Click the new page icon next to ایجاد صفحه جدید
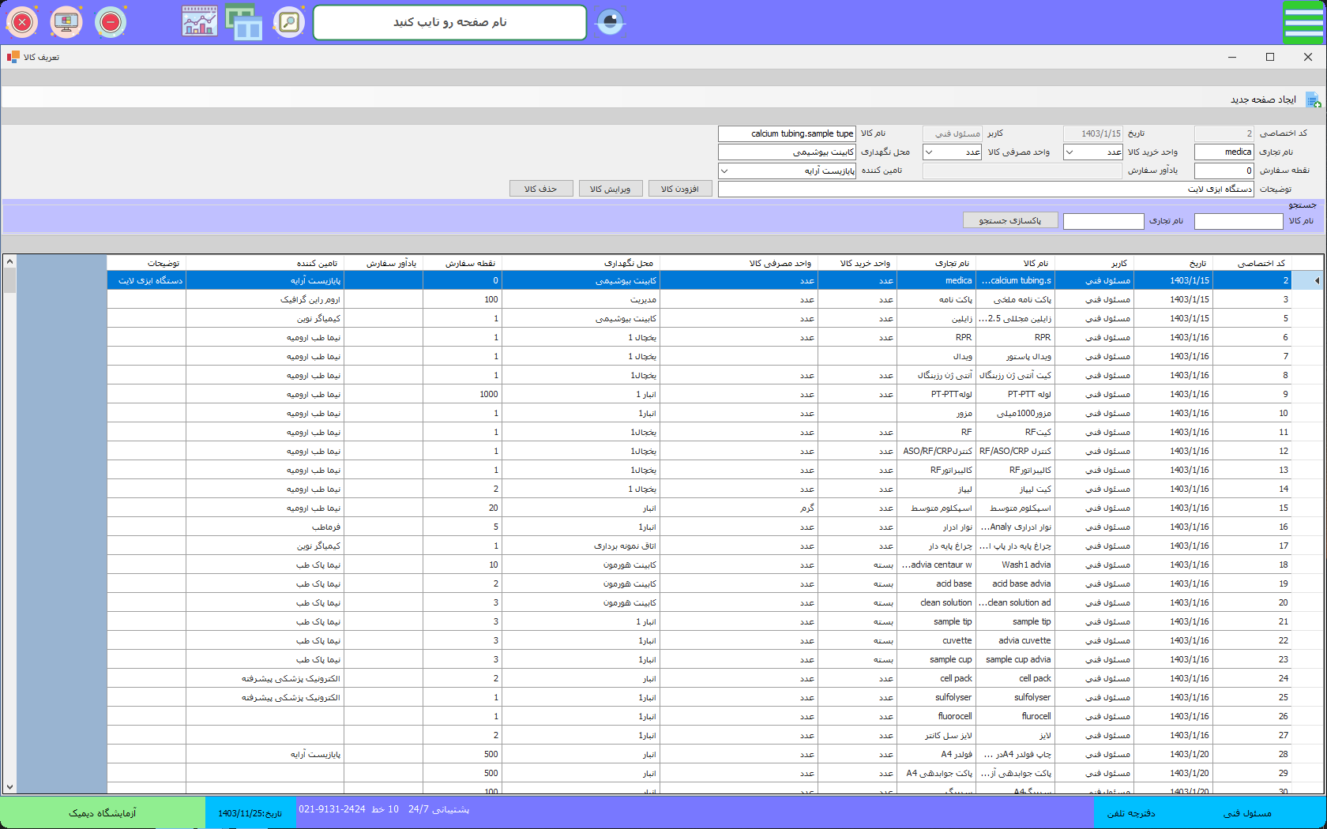 (x=1313, y=99)
